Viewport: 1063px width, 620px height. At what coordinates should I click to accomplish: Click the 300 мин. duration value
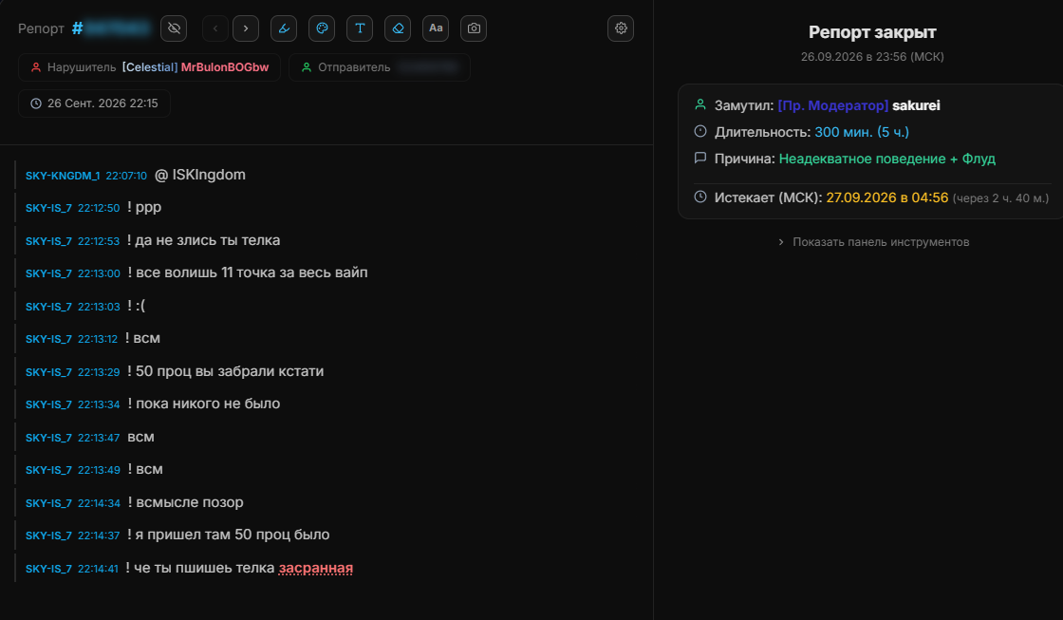click(x=844, y=132)
